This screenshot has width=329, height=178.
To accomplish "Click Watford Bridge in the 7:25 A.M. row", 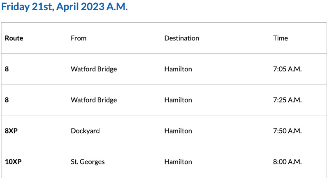I will 94,100.
